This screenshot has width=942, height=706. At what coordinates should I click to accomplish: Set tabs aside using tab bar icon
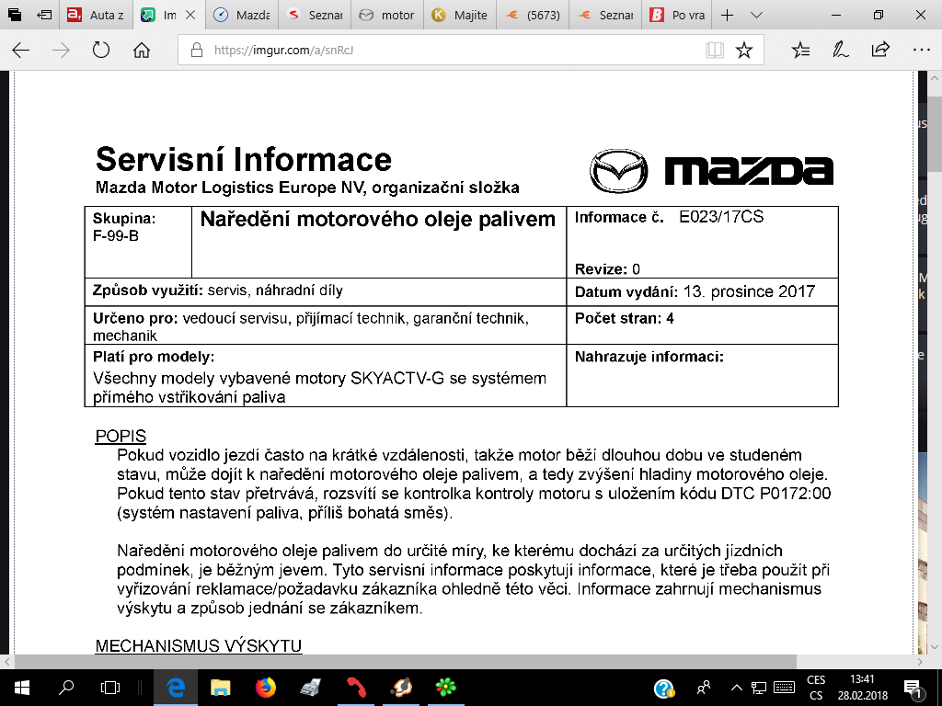tap(44, 16)
